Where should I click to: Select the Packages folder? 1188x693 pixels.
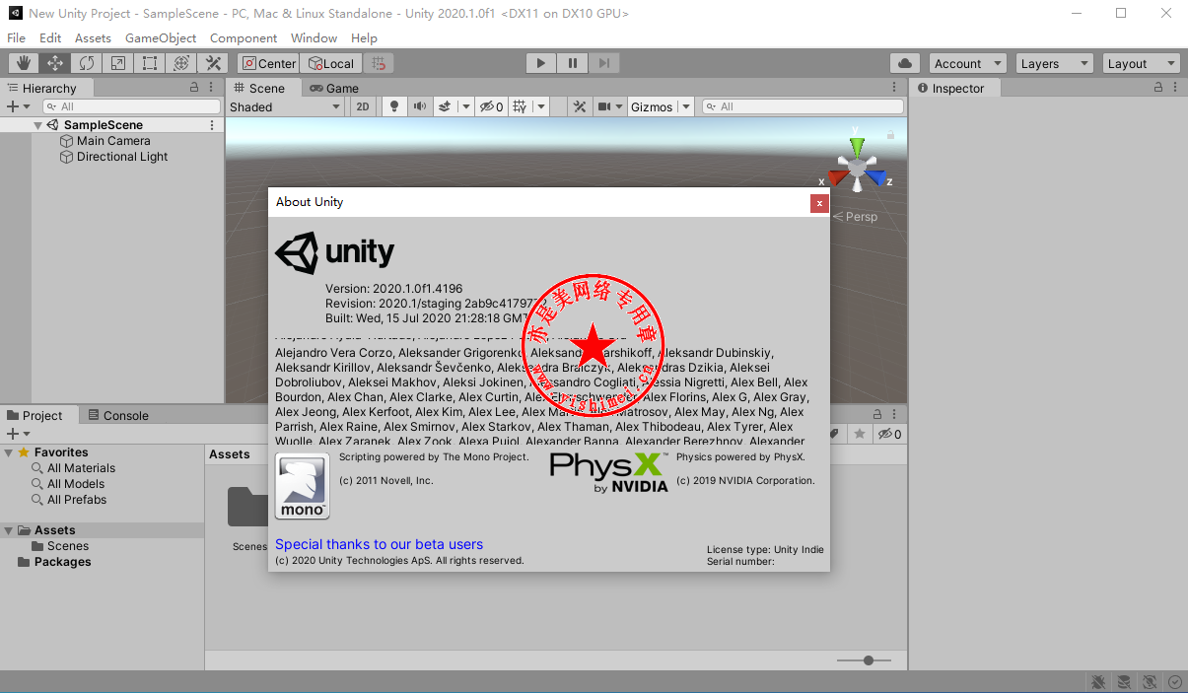(x=63, y=562)
